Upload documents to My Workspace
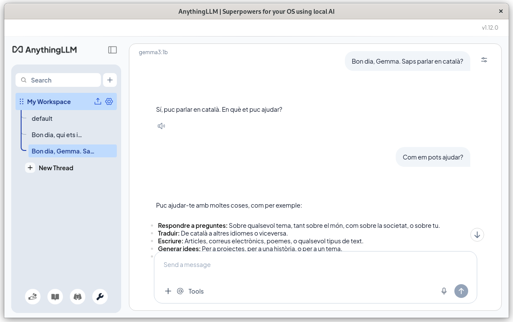 [x=98, y=101]
